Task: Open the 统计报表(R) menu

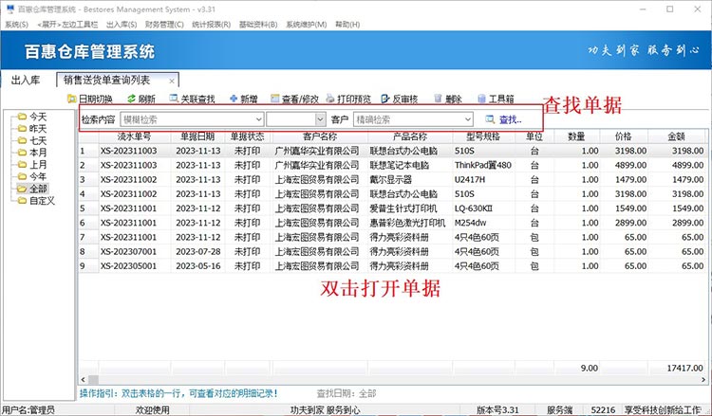Action: (x=211, y=25)
